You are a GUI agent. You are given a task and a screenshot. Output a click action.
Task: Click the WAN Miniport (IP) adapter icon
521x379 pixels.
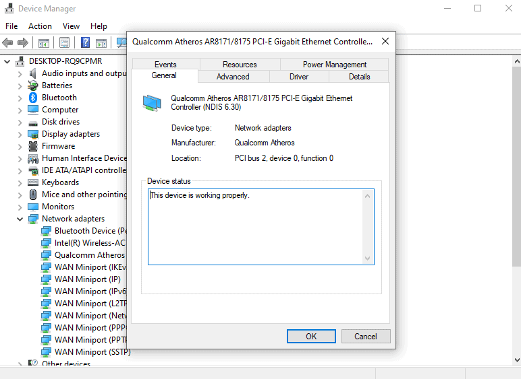point(46,279)
